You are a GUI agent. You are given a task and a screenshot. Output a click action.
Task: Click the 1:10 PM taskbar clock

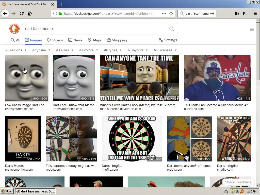(251, 191)
